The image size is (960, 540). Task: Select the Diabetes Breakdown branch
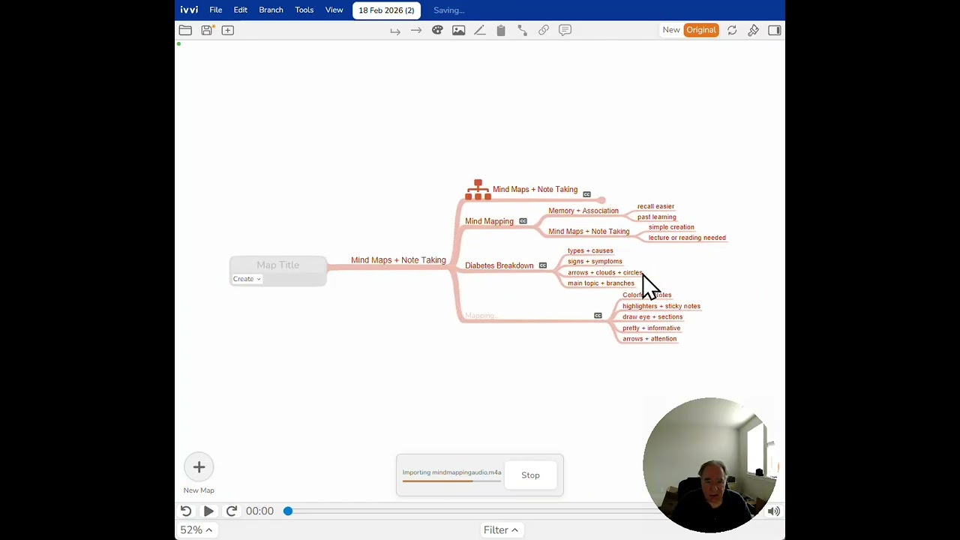tap(499, 265)
